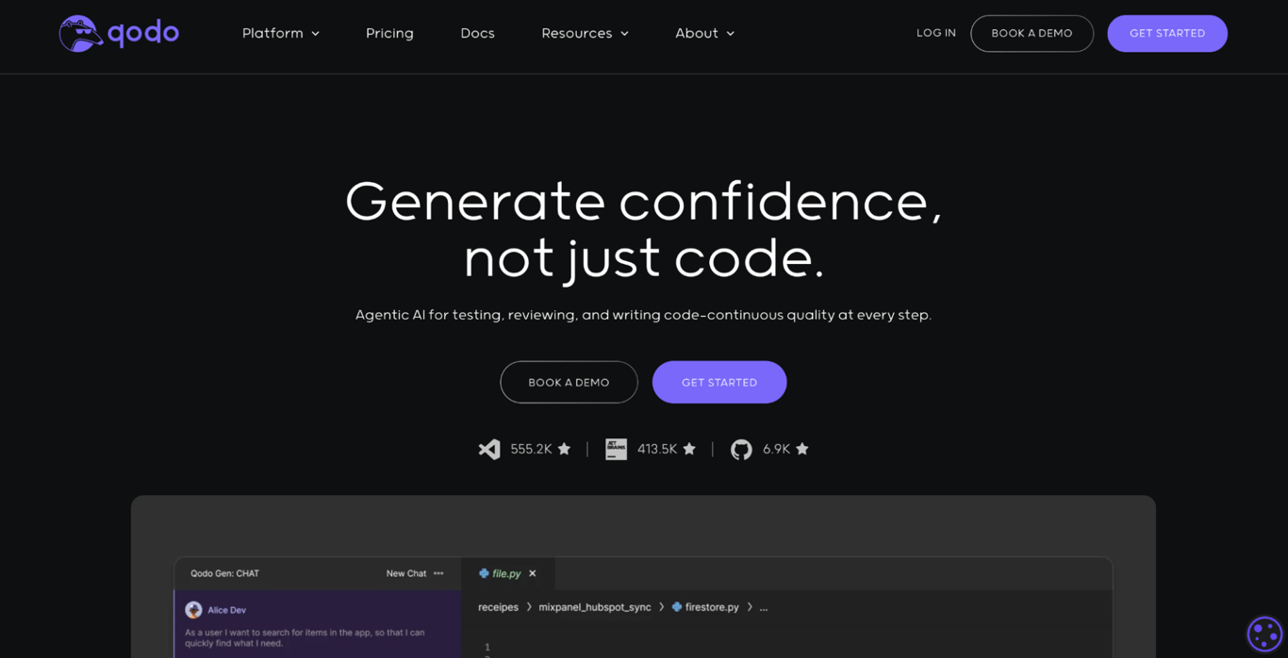The width and height of the screenshot is (1288, 658).
Task: Expand the About navigation dropdown
Action: (x=704, y=33)
